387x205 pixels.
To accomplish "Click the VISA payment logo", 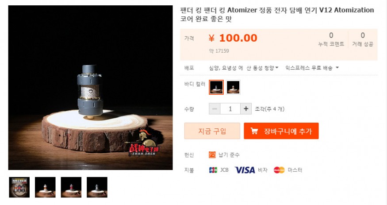I will (245, 170).
